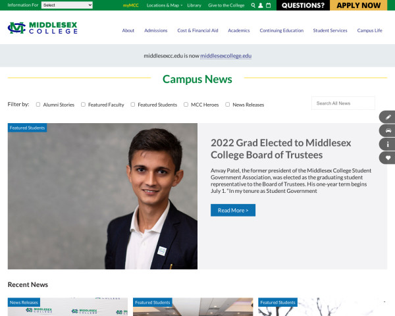
Task: Toggle the News Releases filter checkbox
Action: 228,104
